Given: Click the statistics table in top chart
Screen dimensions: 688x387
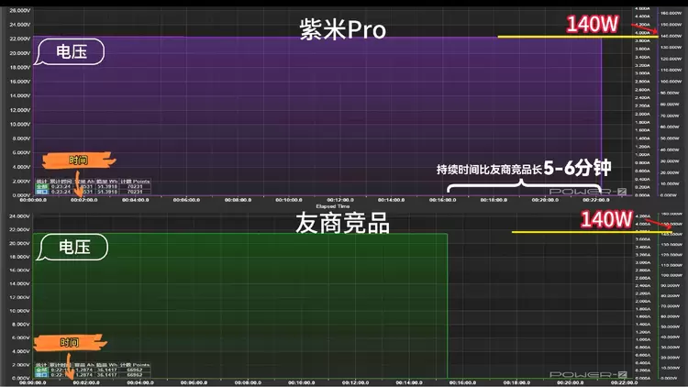Looking at the screenshot, I should pos(92,186).
